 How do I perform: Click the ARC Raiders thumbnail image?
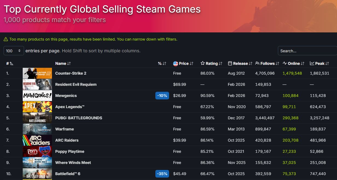coord(37,140)
